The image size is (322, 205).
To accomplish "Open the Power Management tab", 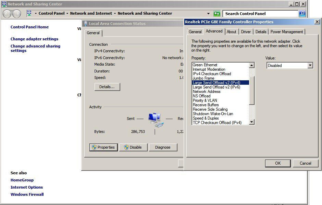I will point(286,32).
